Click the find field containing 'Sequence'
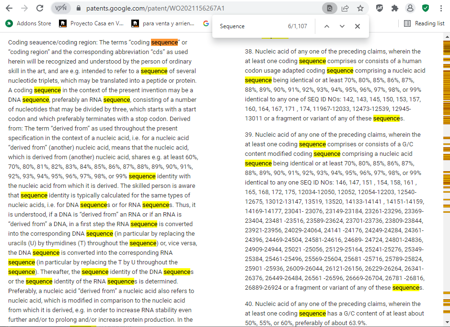450x327 pixels. (x=249, y=26)
